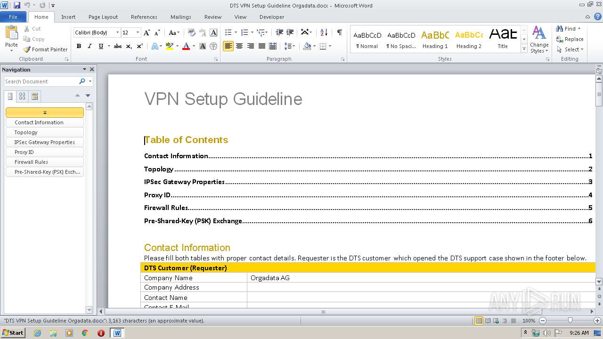
Task: Jump to the next heading in Navigation pane
Action: [88, 96]
